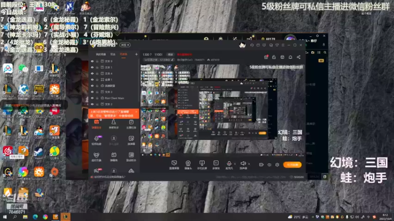Open File Explorer from taskbar
The height and width of the screenshot is (221, 394).
click(25, 217)
